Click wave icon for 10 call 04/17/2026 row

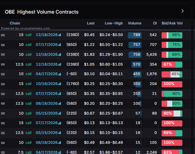pos(3,74)
